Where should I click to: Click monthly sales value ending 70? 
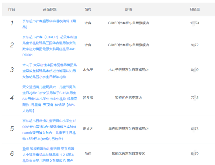195,154
